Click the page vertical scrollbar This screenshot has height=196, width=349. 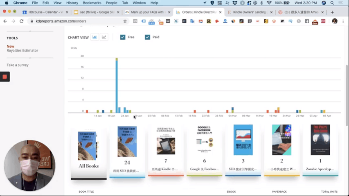coord(347,96)
